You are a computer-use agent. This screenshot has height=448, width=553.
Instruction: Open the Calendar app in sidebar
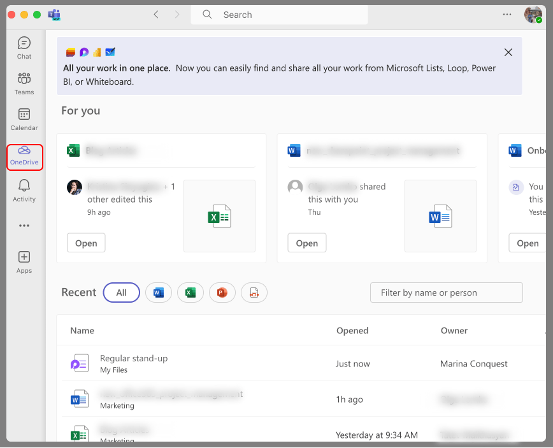(x=24, y=120)
